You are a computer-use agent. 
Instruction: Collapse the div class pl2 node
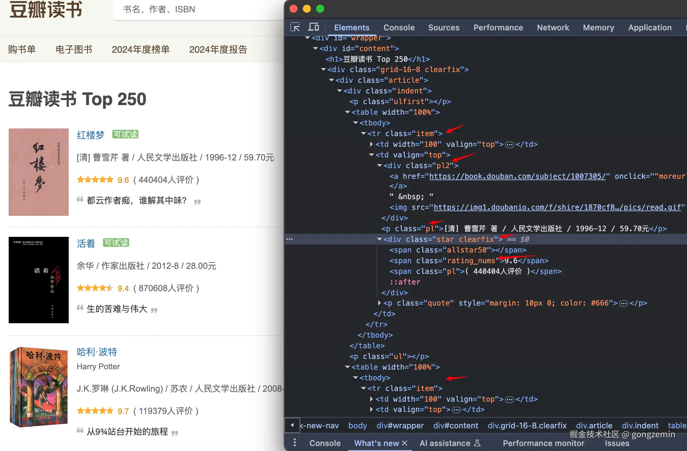coord(380,165)
